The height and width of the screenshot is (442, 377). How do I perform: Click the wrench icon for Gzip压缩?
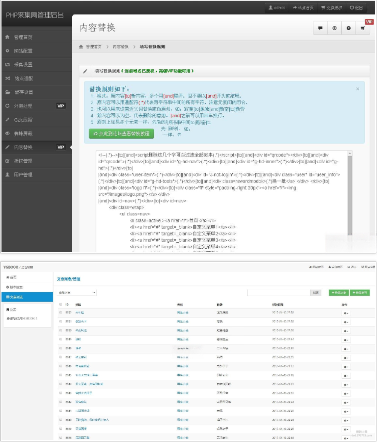(x=7, y=120)
